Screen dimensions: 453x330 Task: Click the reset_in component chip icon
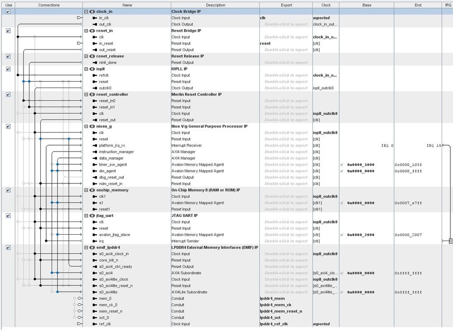[x=92, y=31]
